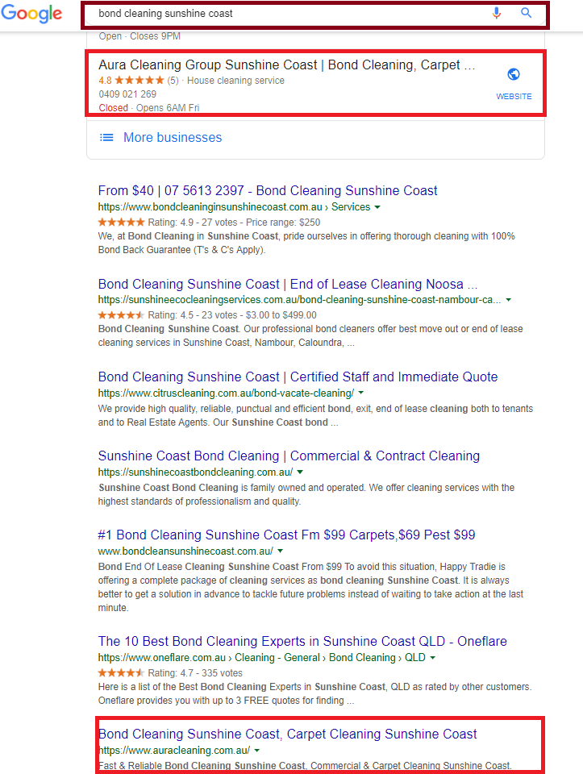Viewport: 583px width, 774px height.
Task: Open '#1 Bond Cleaning Sunshine Coast Fm $99' result
Action: pyautogui.click(x=286, y=535)
